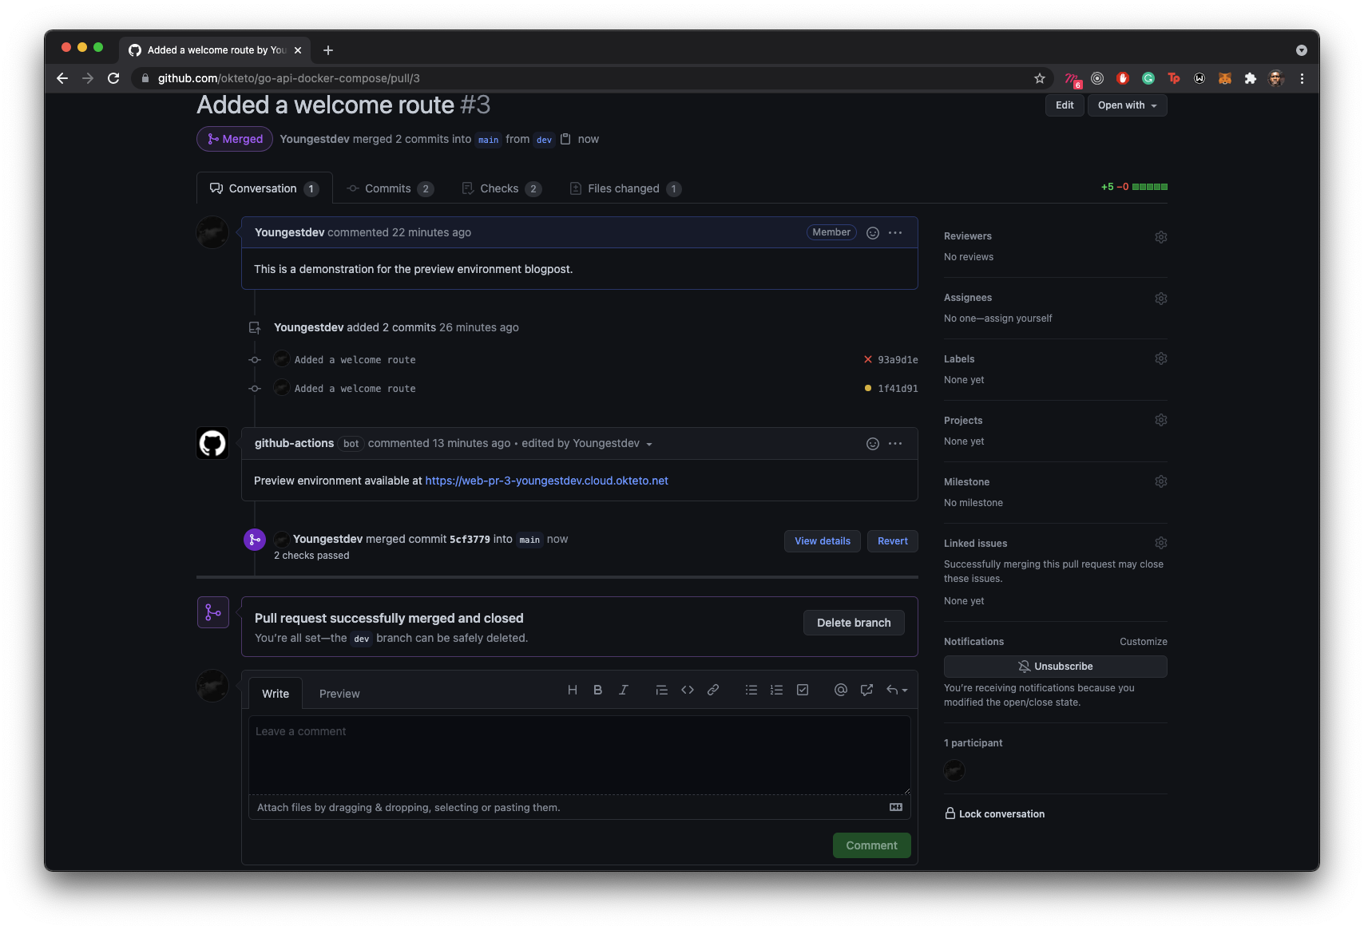Switch to the Conversation tab

(x=264, y=188)
